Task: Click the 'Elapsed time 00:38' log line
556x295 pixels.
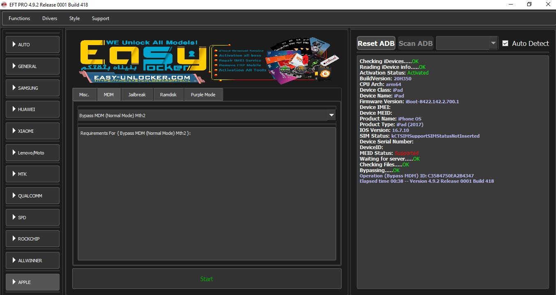Action: [x=427, y=181]
